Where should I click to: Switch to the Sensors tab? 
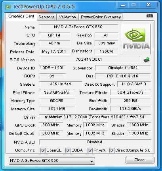pos(46,17)
